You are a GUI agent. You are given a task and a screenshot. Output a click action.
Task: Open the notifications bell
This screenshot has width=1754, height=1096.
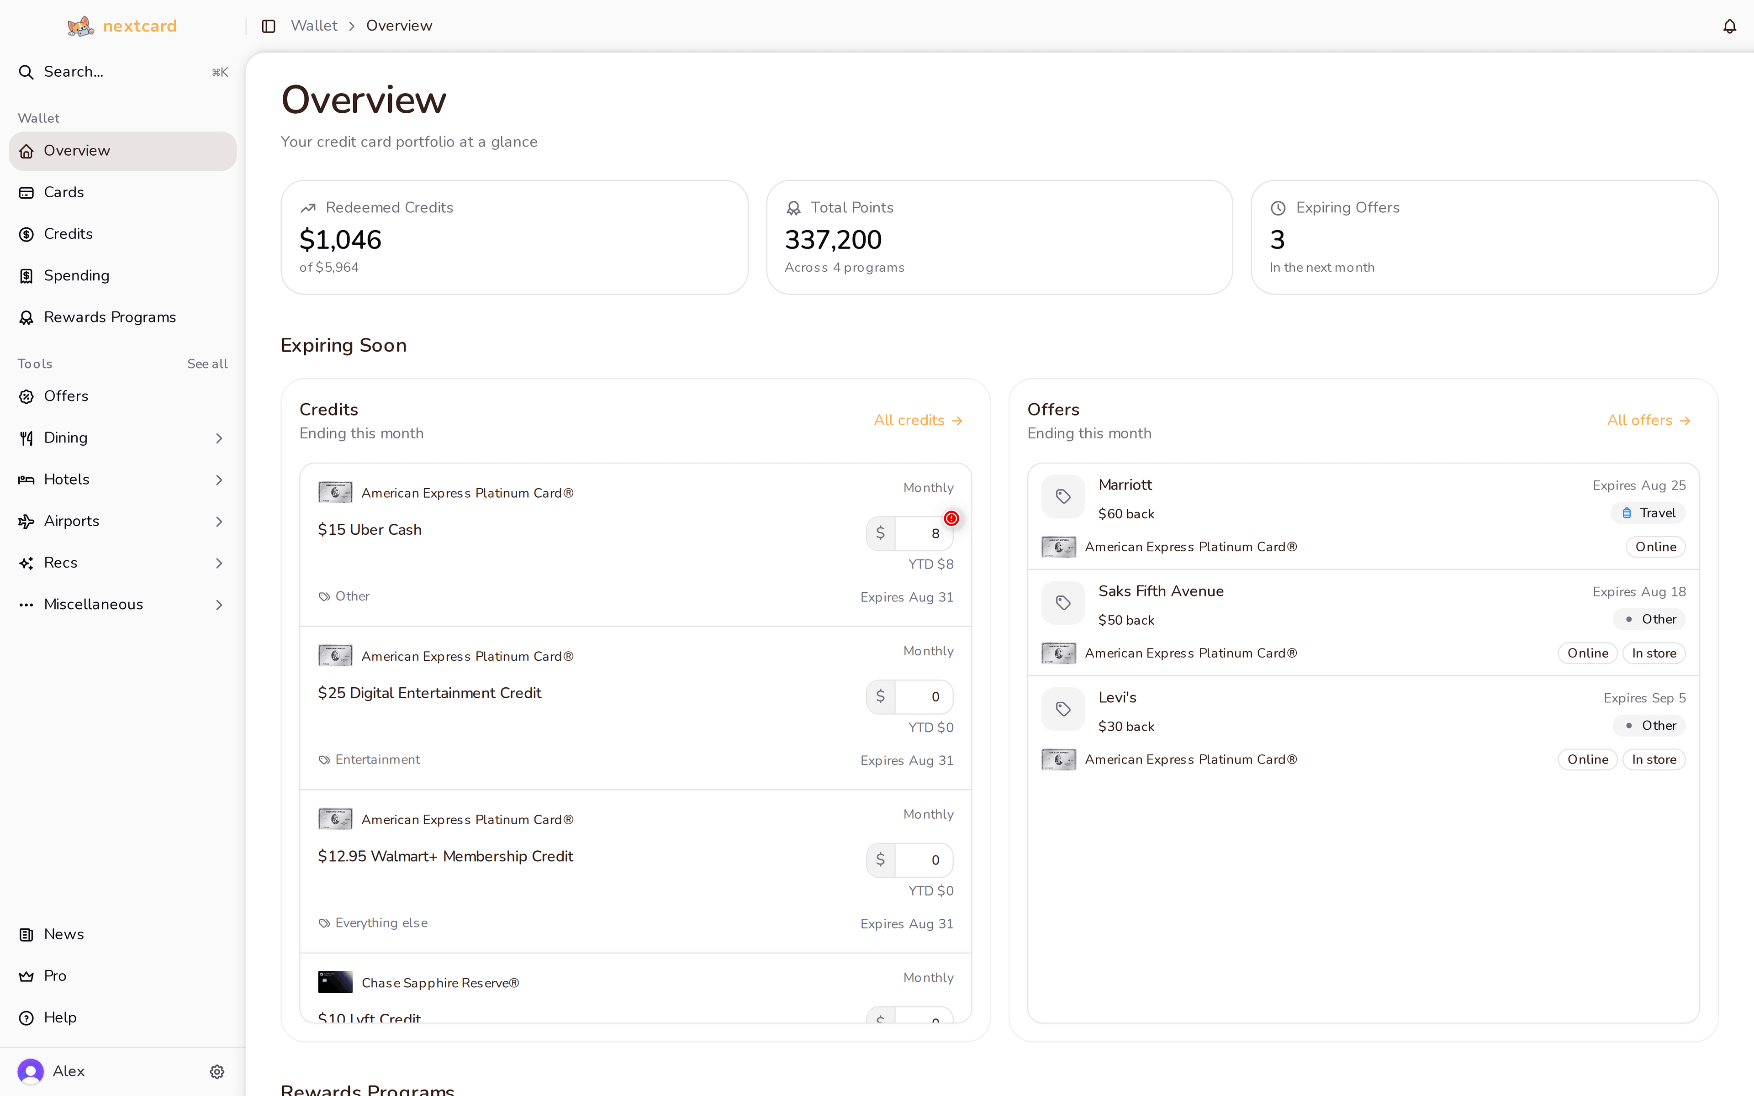point(1729,26)
